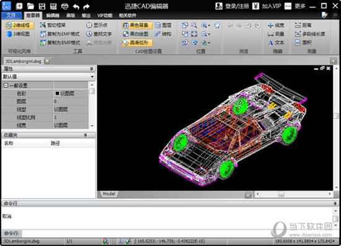
Task: Toggle 测量 measurement display
Action: [276, 34]
